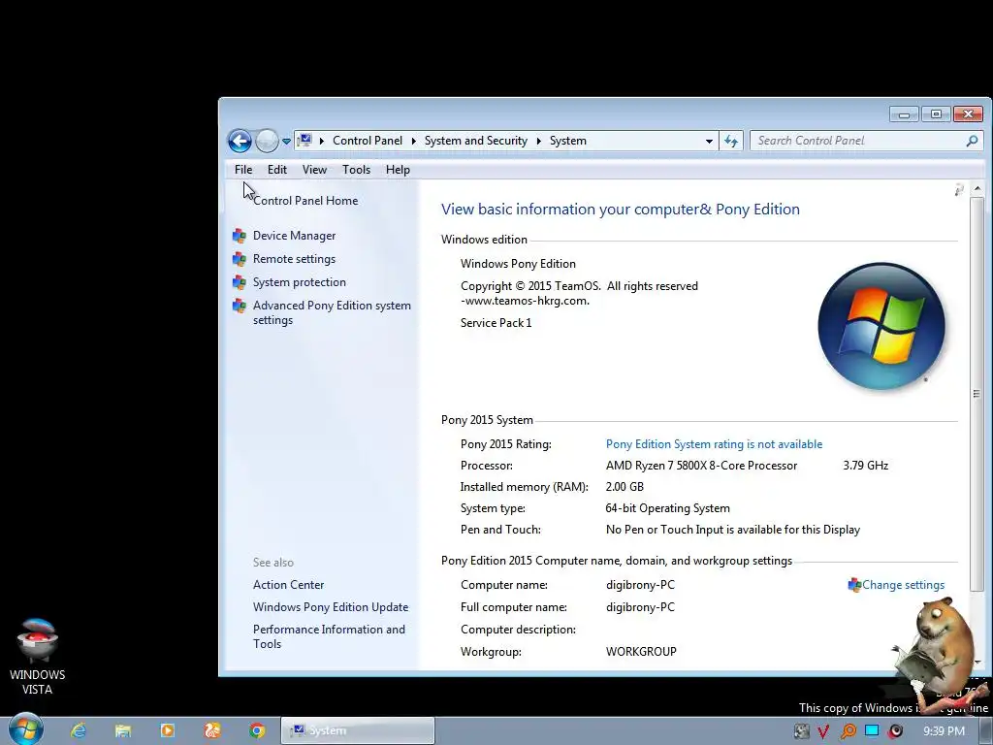Click the first system tray icon
The image size is (993, 745).
coord(802,731)
